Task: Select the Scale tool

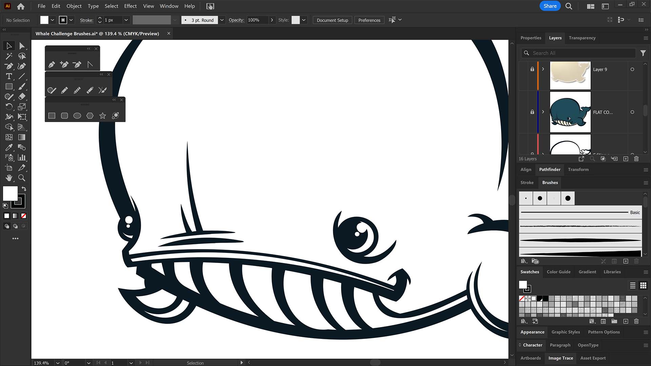Action: pyautogui.click(x=22, y=107)
